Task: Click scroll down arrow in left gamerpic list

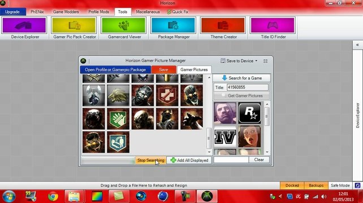Action: [209, 152]
